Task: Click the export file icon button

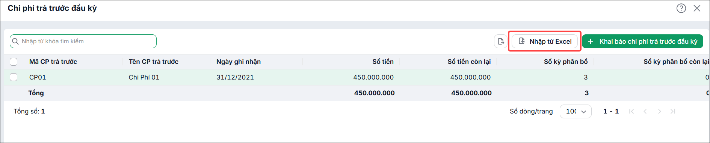Action: click(501, 41)
